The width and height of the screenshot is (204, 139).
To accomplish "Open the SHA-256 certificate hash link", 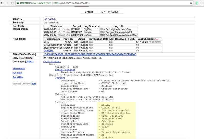I will (x=90, y=54).
